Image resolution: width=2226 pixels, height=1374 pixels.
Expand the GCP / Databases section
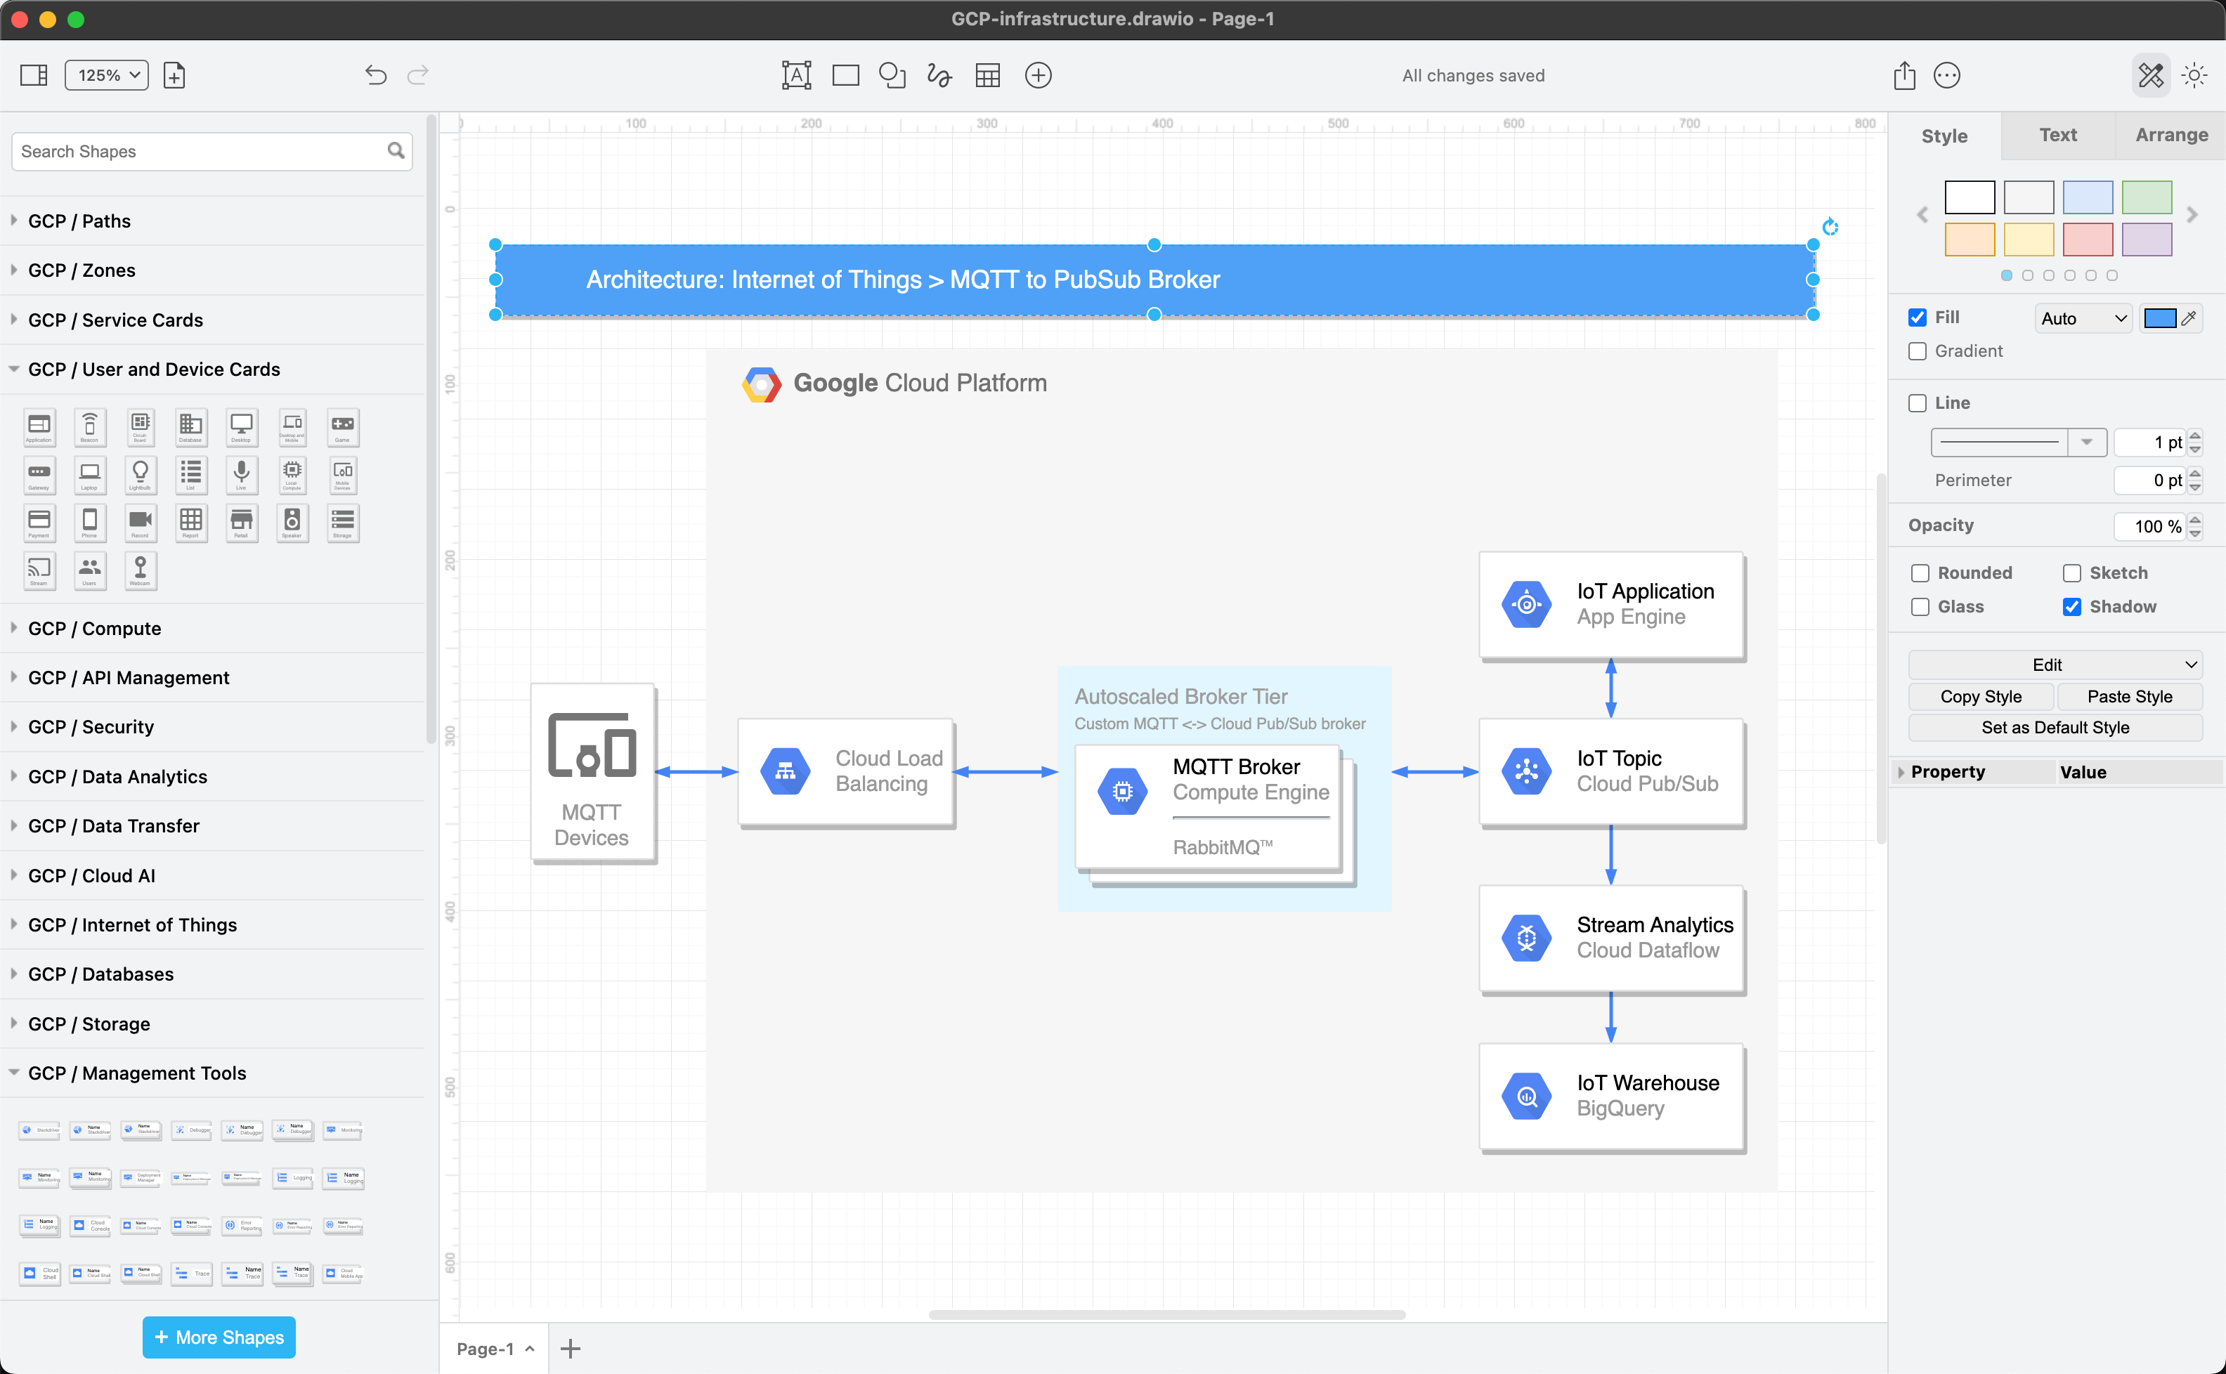tap(100, 974)
